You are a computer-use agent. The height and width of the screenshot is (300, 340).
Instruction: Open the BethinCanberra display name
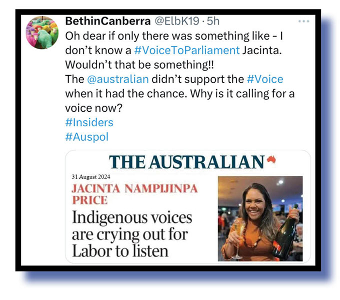(108, 21)
